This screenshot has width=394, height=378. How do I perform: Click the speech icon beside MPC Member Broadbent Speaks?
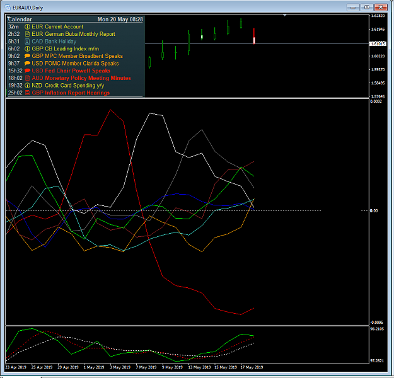coord(27,56)
